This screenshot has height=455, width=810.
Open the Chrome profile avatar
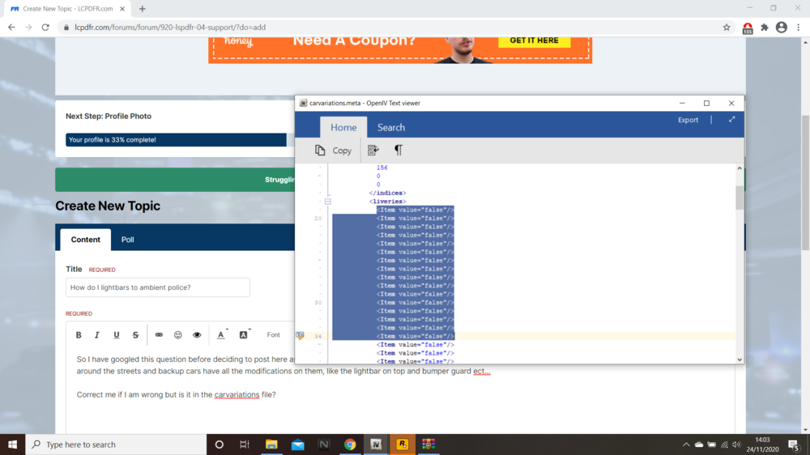782,28
